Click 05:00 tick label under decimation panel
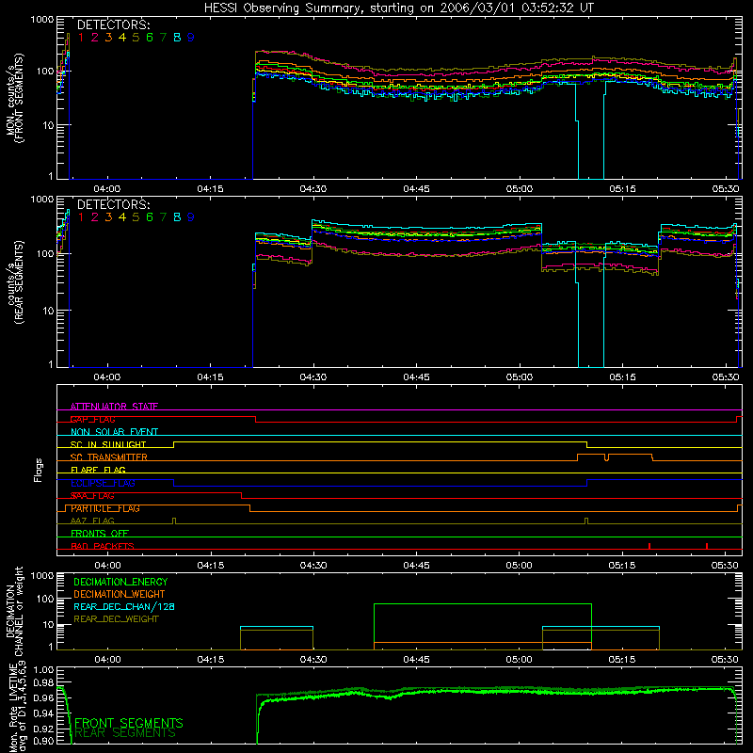This screenshot has height=753, width=753. pos(520,660)
